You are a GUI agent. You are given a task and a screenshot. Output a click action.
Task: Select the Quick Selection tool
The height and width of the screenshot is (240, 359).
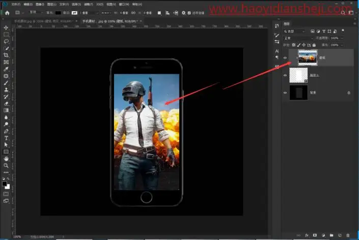pyautogui.click(x=6, y=48)
